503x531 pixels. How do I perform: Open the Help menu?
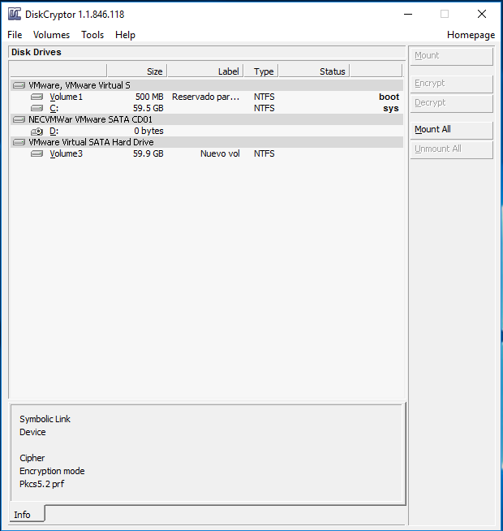click(x=125, y=35)
